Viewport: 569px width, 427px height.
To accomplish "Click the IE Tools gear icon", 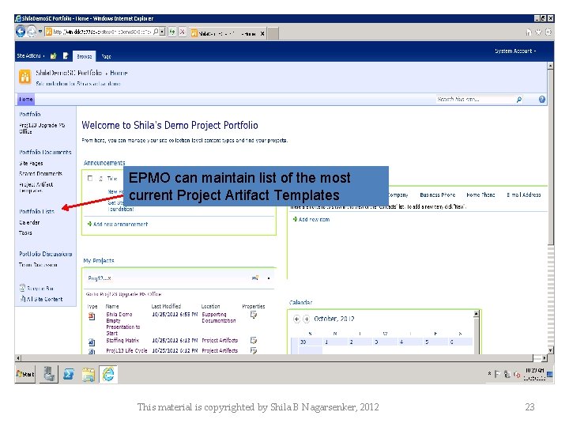I will pyautogui.click(x=548, y=32).
